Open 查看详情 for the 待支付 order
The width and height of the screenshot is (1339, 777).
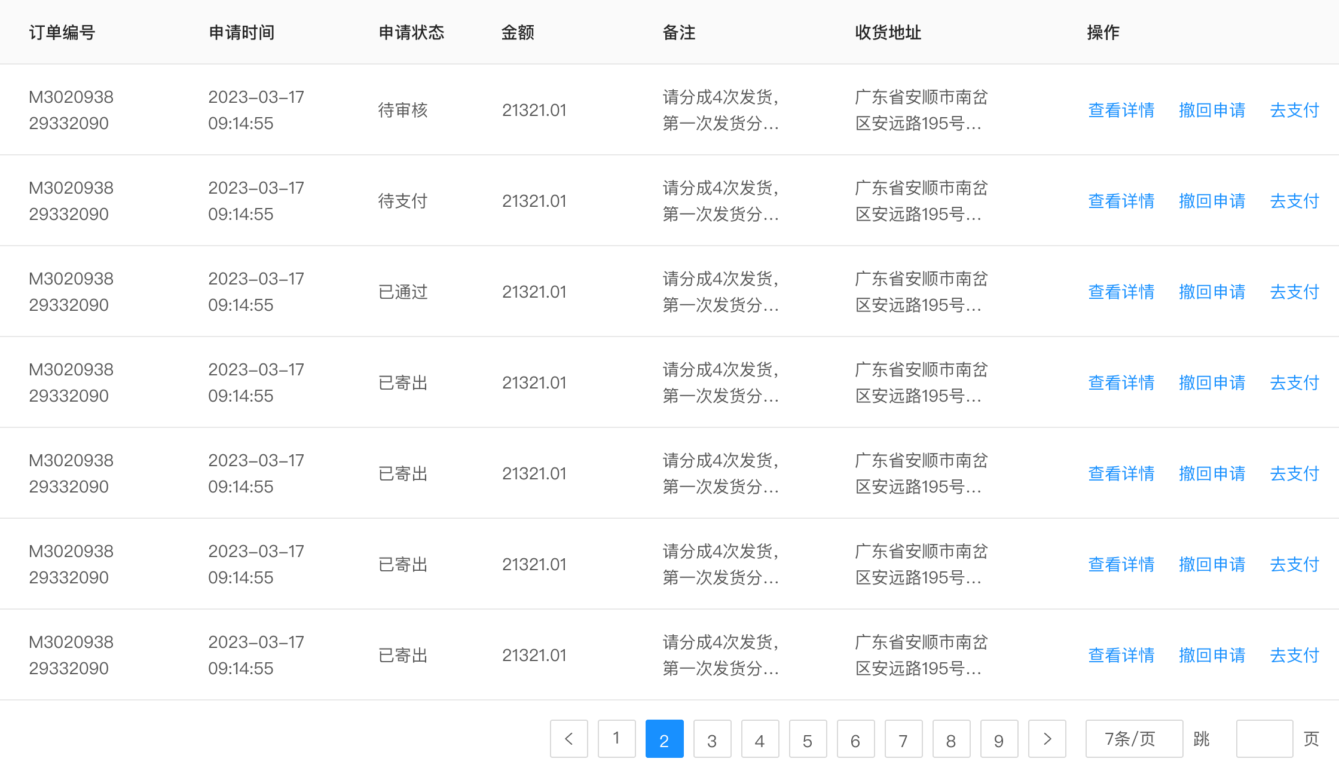[1121, 201]
